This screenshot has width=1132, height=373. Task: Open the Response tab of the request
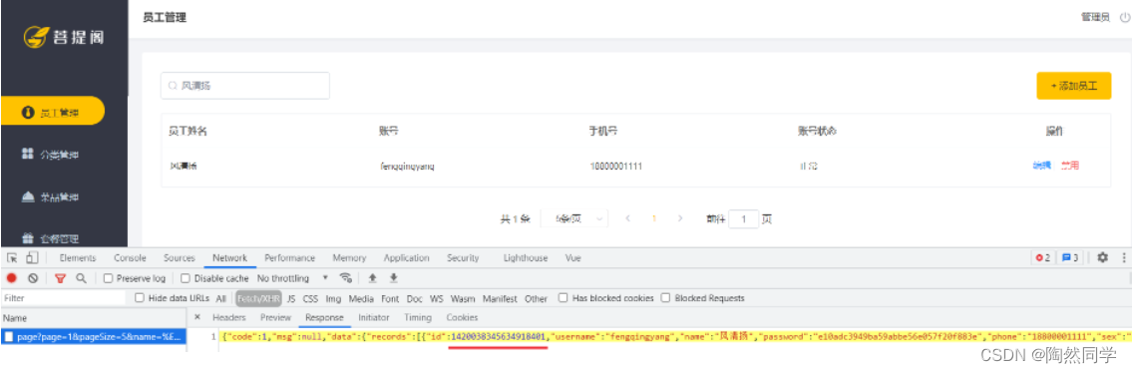pyautogui.click(x=324, y=317)
